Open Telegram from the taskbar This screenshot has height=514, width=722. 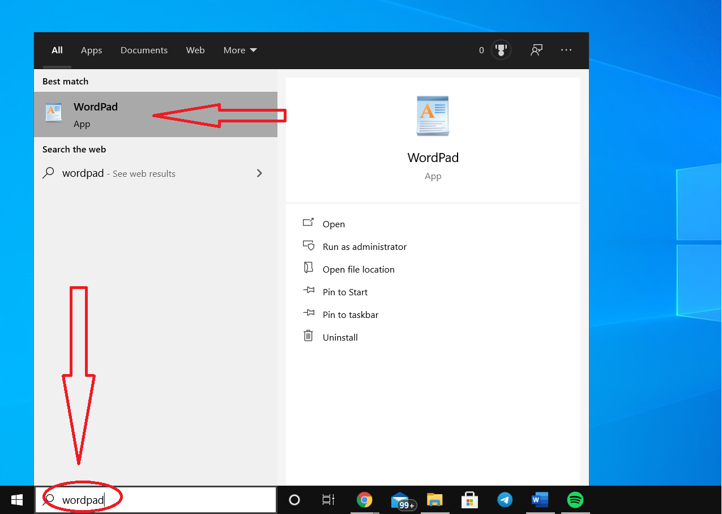(x=505, y=500)
